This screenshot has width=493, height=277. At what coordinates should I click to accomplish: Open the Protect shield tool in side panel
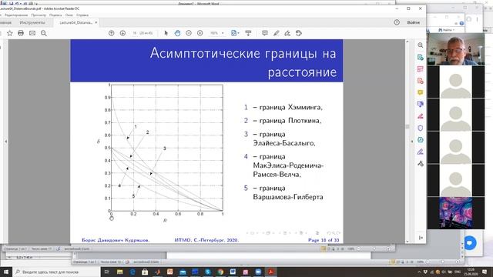pos(421,128)
